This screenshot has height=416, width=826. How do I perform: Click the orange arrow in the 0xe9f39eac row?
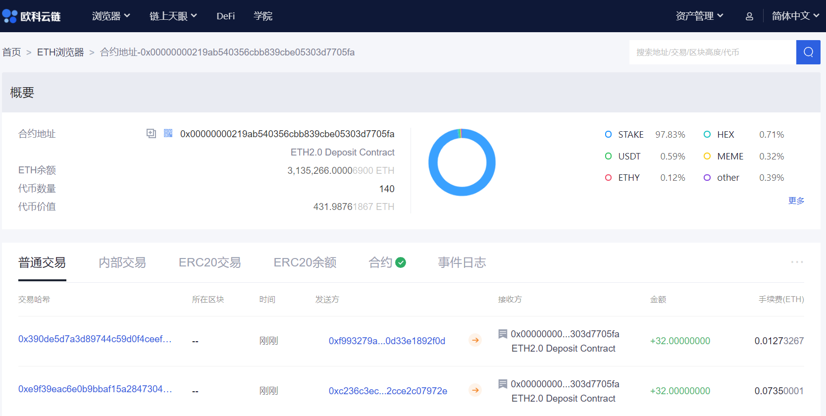click(x=475, y=390)
